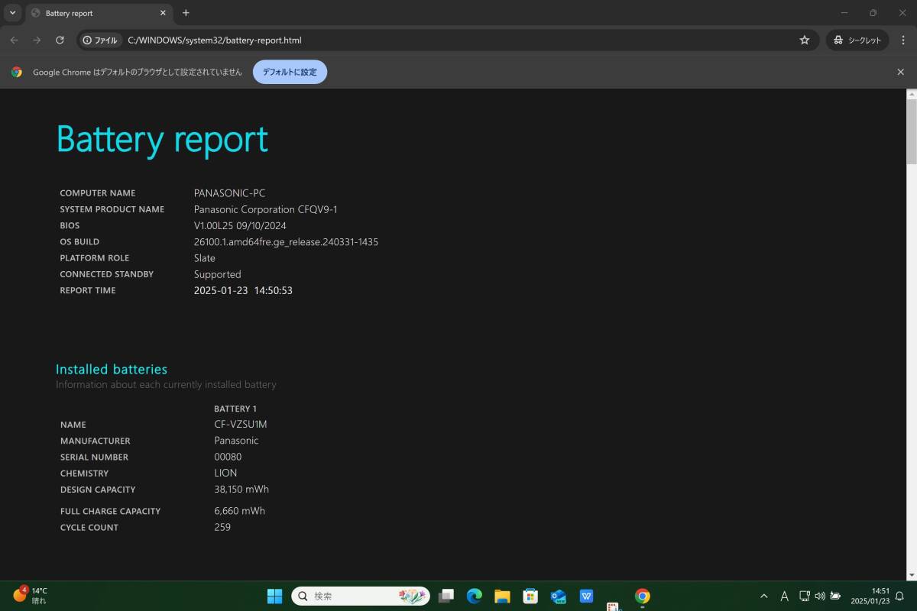
Task: Open the Incognito (シークレット) indicator
Action: 857,40
